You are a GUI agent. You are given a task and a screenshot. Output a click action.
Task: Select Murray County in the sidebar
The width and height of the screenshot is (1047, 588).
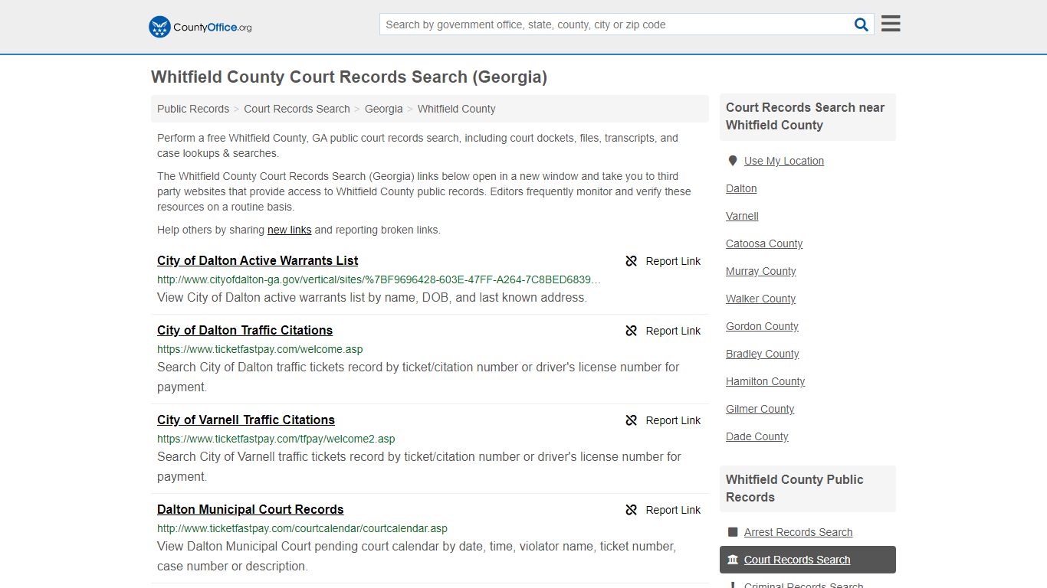pos(760,271)
